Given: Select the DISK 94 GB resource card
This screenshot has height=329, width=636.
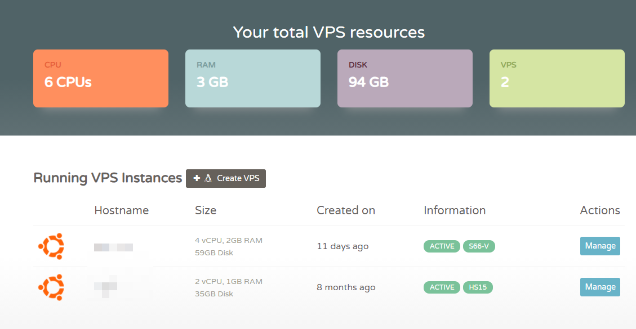Looking at the screenshot, I should coord(405,78).
